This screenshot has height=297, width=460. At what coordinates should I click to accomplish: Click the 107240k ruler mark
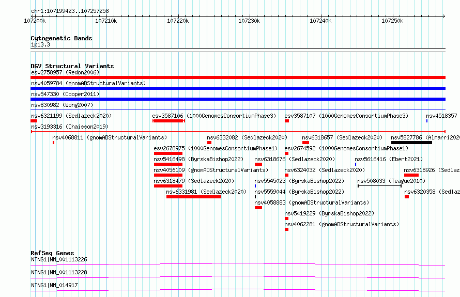pyautogui.click(x=320, y=21)
